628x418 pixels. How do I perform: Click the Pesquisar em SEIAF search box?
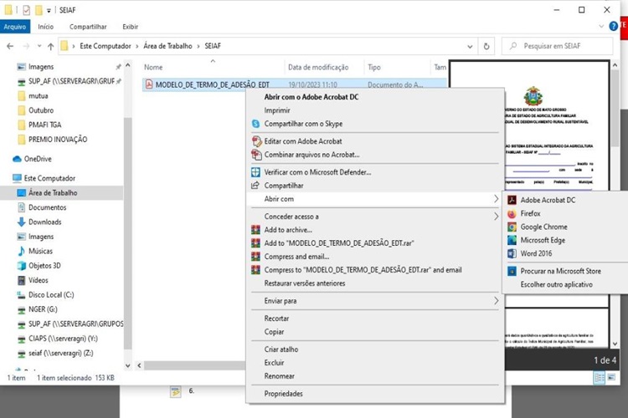(558, 46)
